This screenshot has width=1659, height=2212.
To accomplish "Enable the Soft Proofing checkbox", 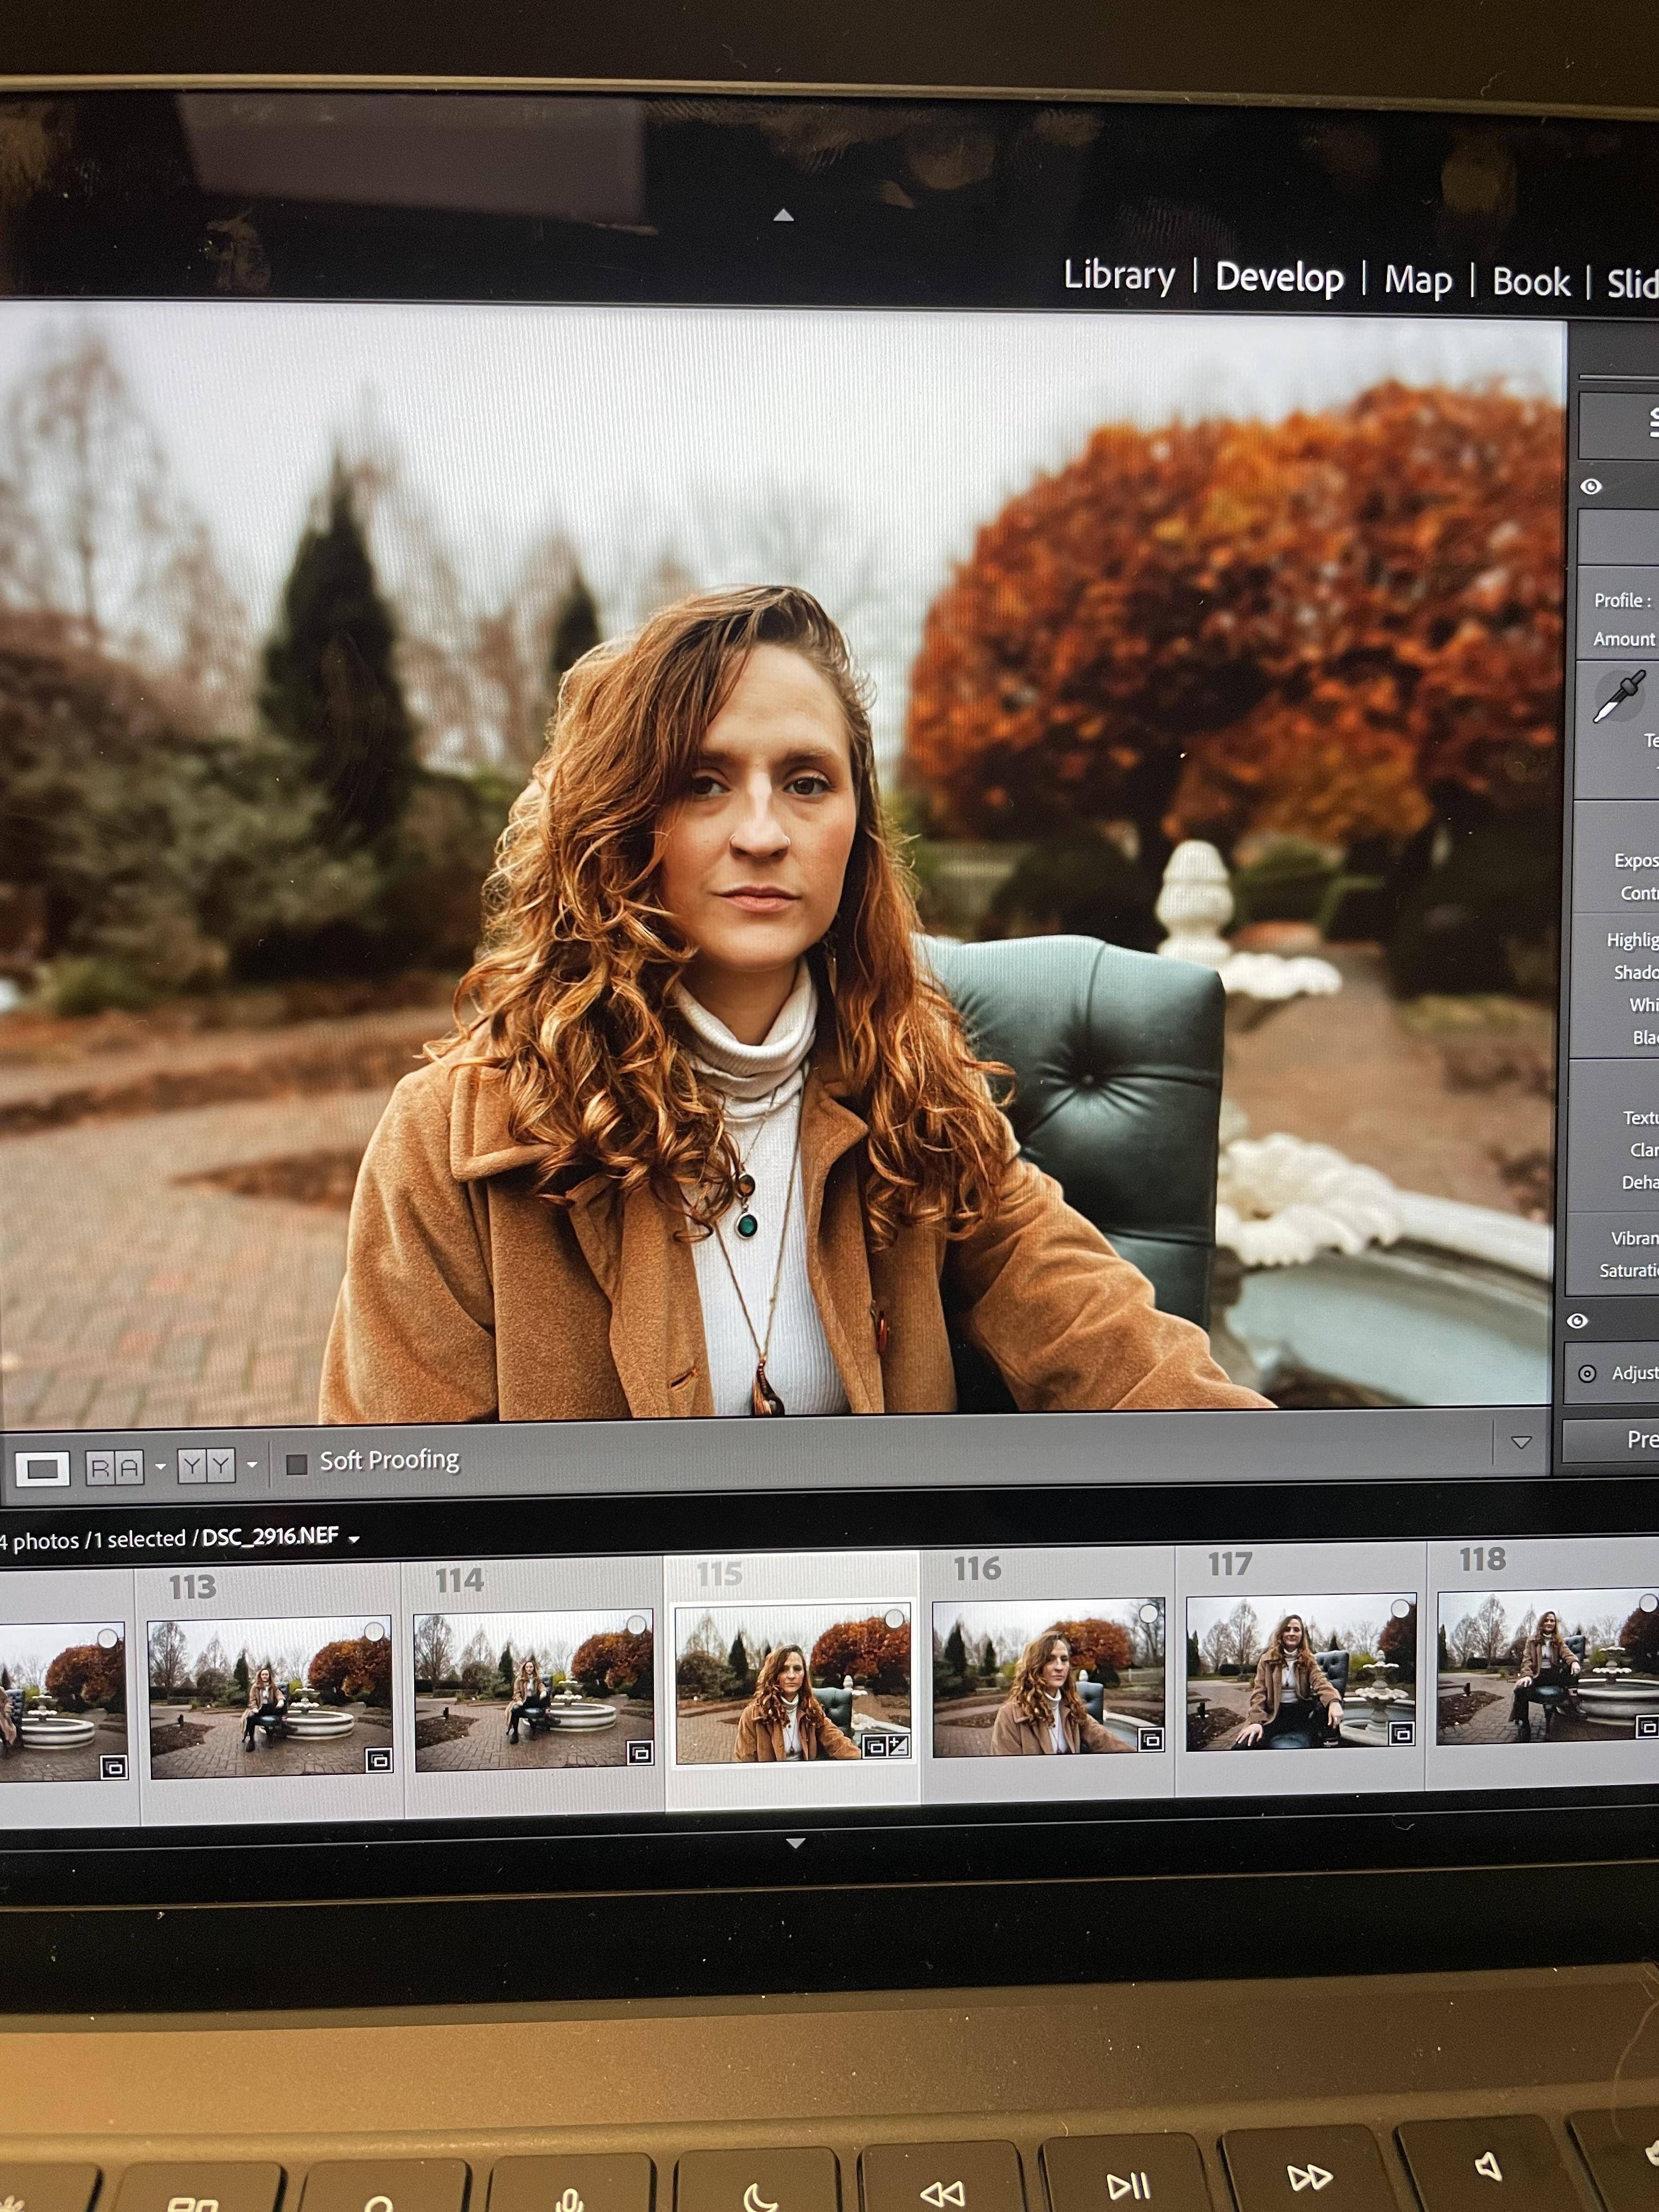I will pos(297,1464).
